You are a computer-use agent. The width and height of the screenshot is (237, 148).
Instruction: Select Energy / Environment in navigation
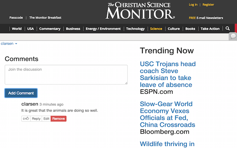click(x=103, y=28)
